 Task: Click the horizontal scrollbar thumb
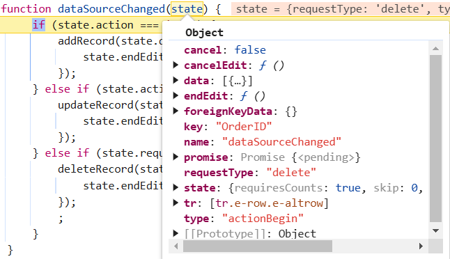pyautogui.click(x=258, y=246)
